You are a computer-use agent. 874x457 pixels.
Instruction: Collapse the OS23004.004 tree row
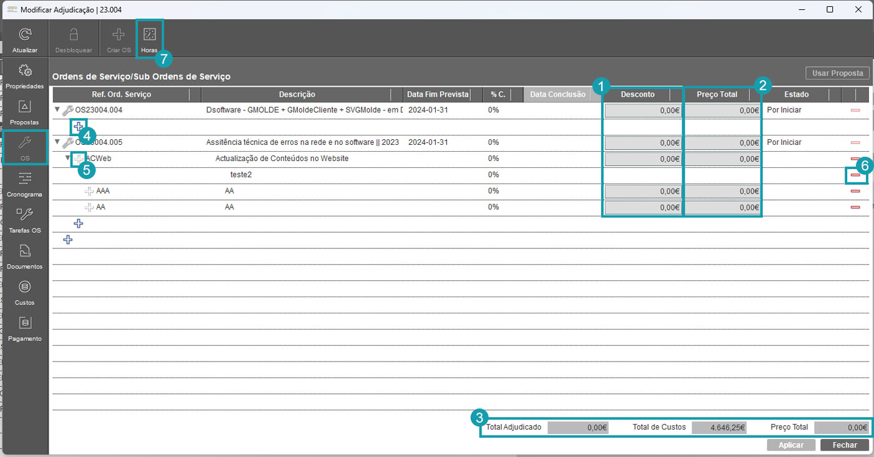[57, 110]
